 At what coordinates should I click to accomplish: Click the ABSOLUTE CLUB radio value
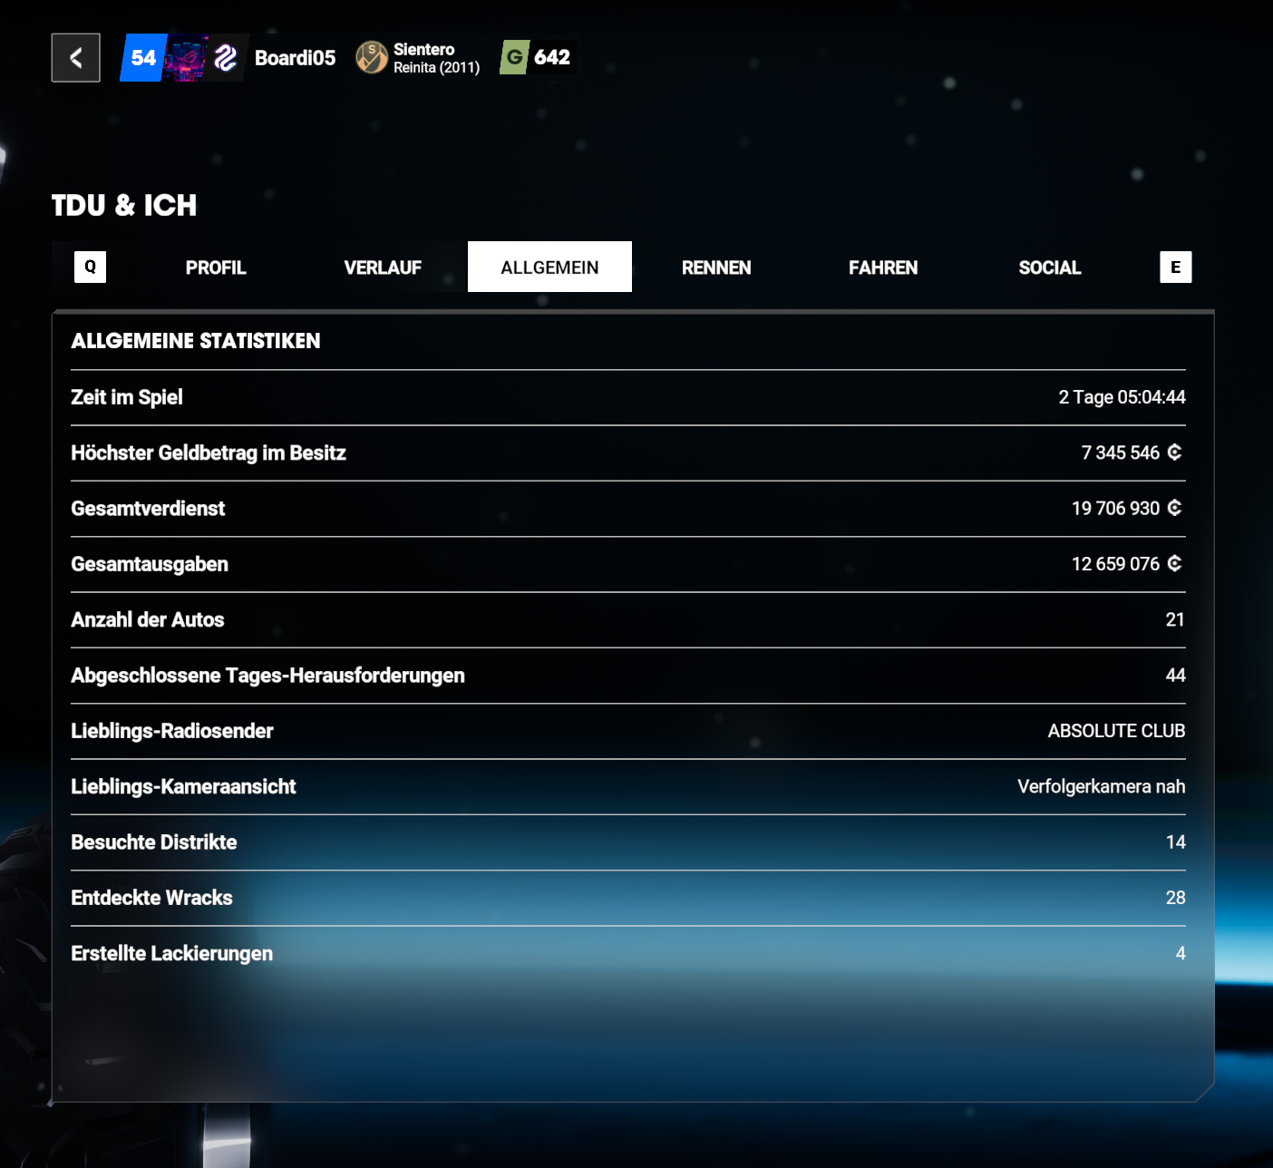pos(1116,731)
